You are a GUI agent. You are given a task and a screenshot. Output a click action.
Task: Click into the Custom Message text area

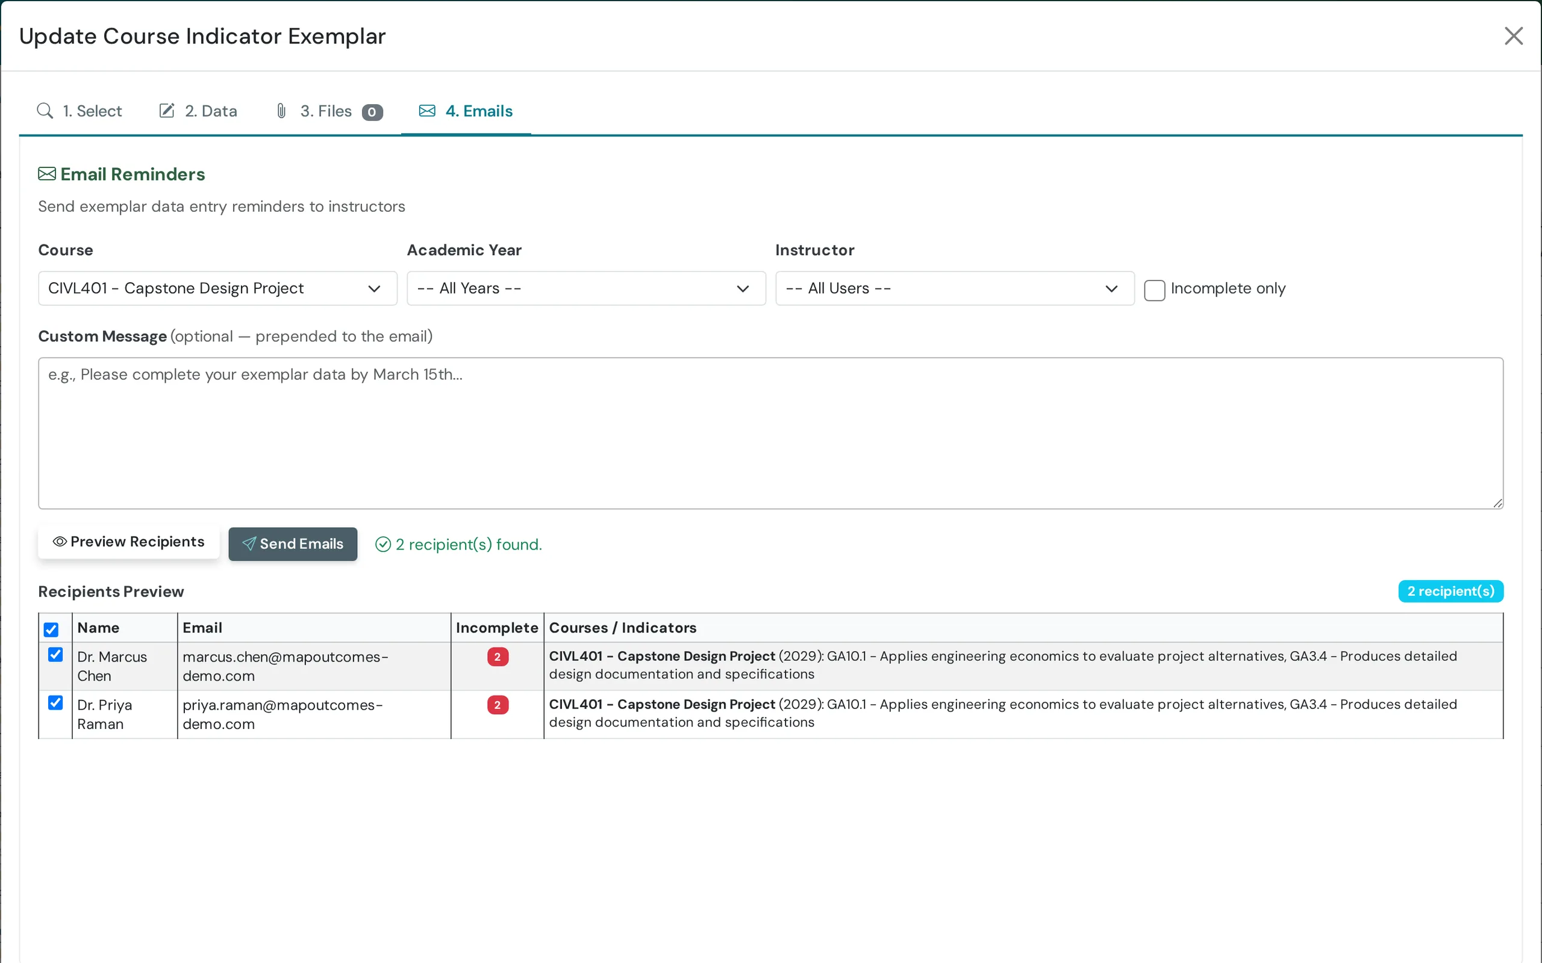pos(770,433)
